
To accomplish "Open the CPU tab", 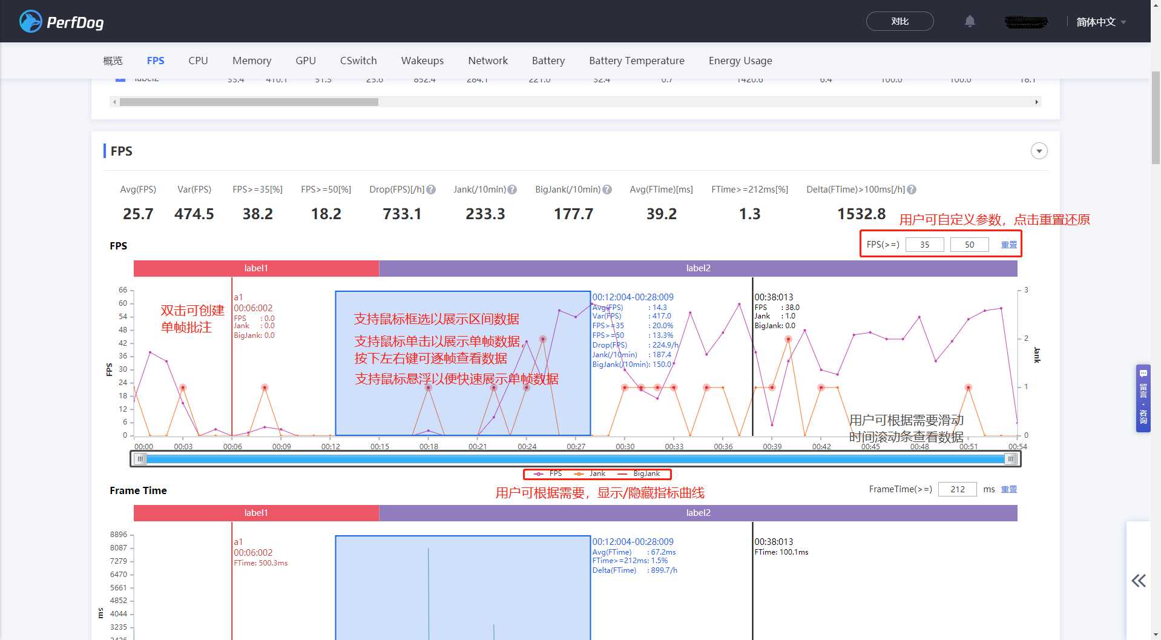I will pyautogui.click(x=198, y=61).
